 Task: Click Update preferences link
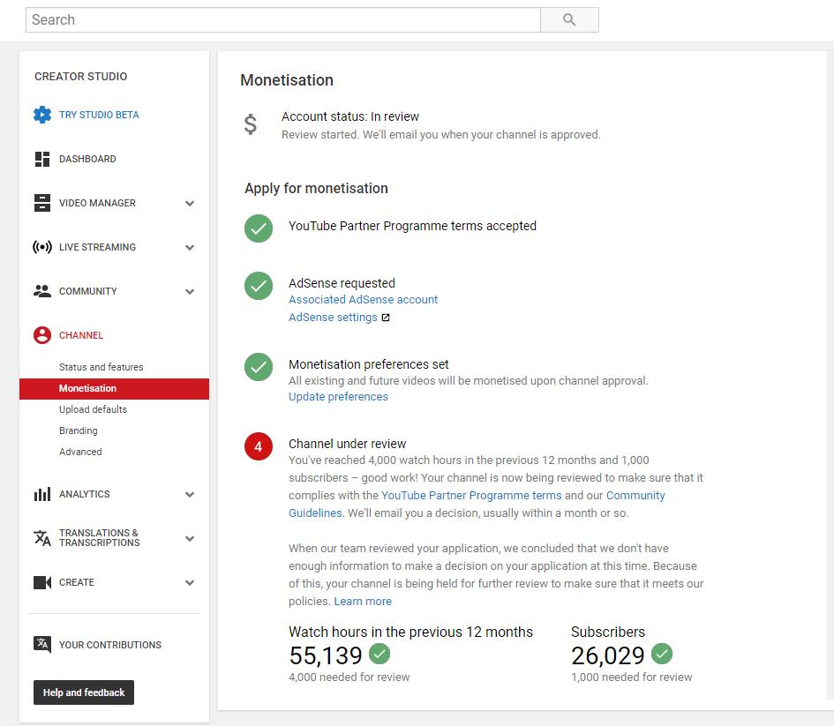338,396
